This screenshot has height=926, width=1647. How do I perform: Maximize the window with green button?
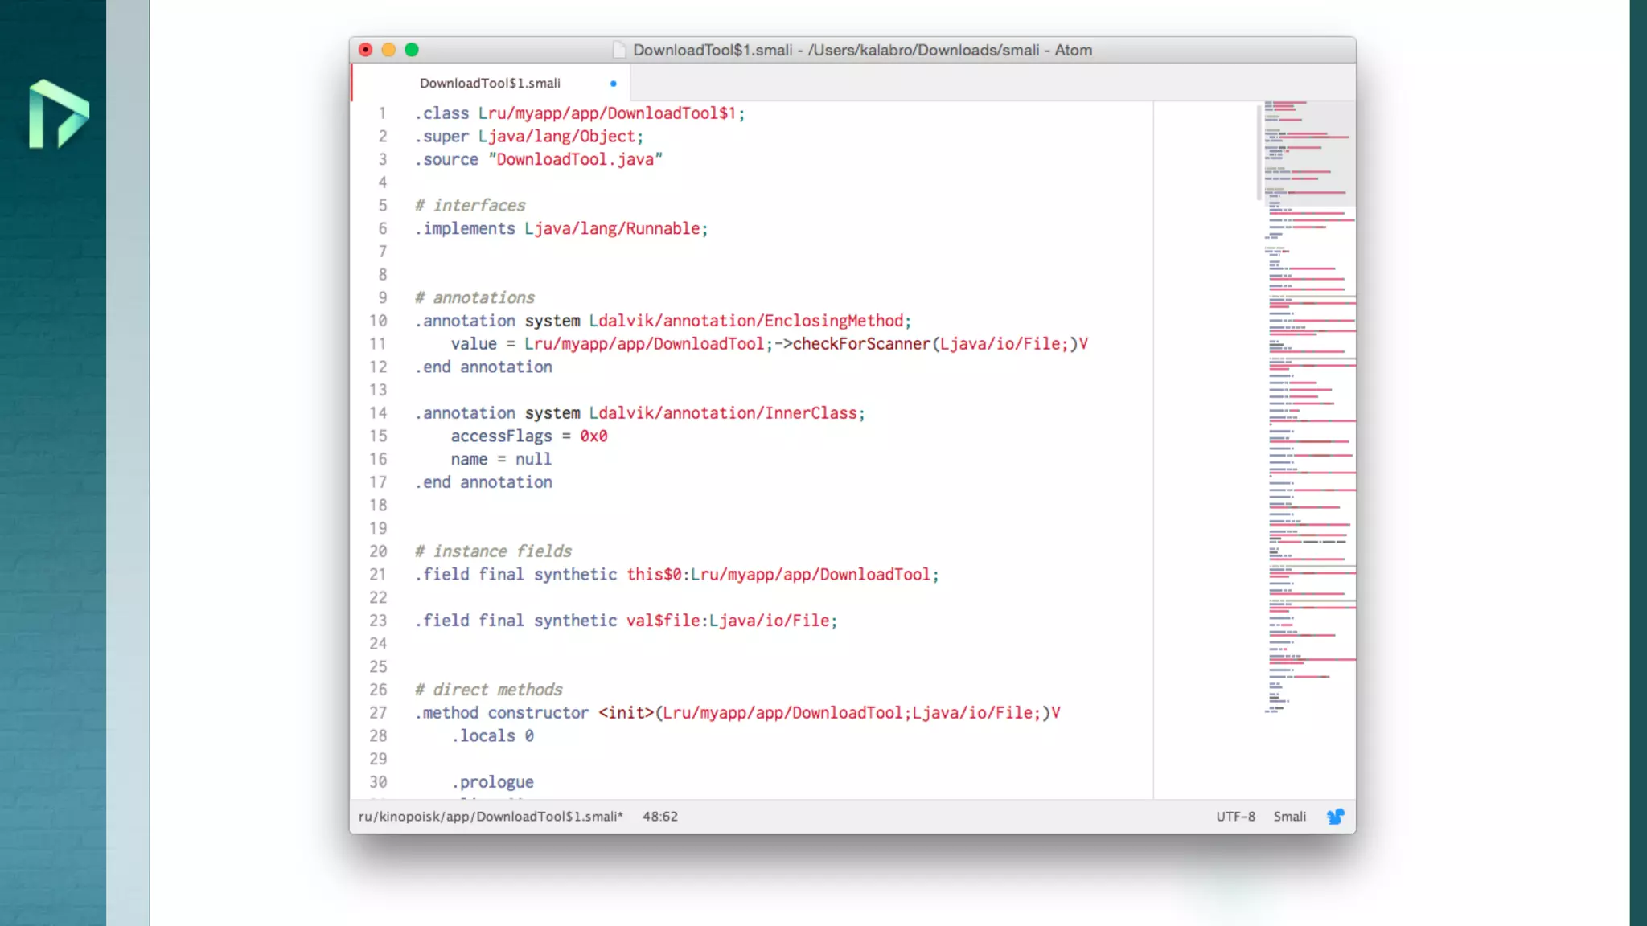click(x=412, y=50)
